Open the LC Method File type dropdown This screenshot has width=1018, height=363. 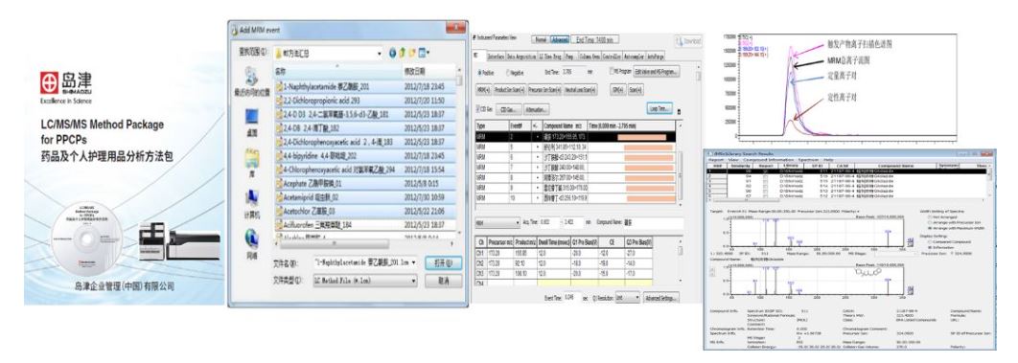tap(413, 281)
